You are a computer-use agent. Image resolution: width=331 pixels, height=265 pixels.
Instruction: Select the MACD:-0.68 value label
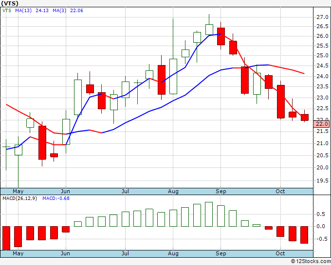pyautogui.click(x=56, y=199)
